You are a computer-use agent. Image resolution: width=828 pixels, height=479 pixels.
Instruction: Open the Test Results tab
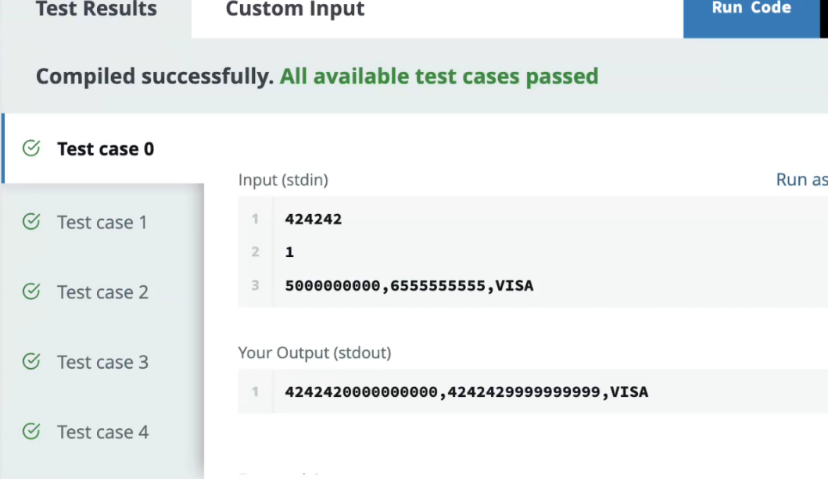[x=96, y=10]
